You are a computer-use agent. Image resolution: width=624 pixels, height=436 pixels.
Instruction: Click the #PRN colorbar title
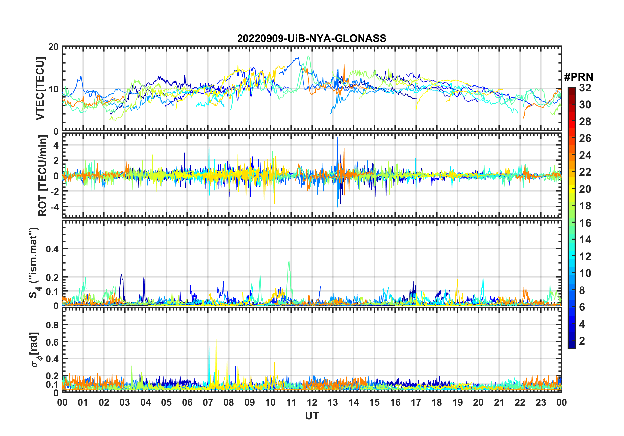(x=578, y=77)
